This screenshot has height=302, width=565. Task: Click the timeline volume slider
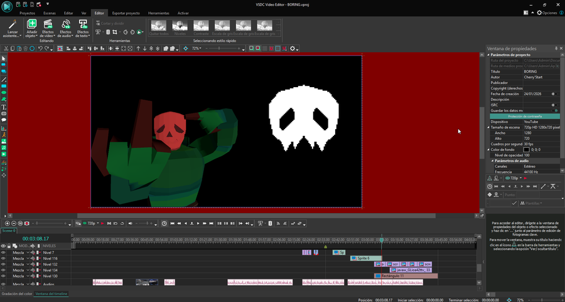tap(144, 223)
